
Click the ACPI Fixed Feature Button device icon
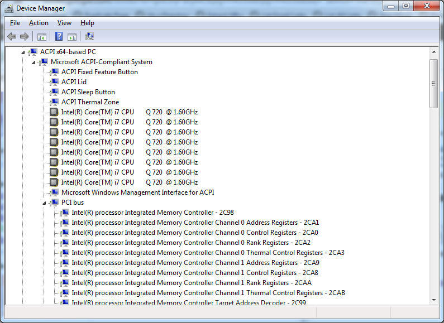tap(54, 72)
